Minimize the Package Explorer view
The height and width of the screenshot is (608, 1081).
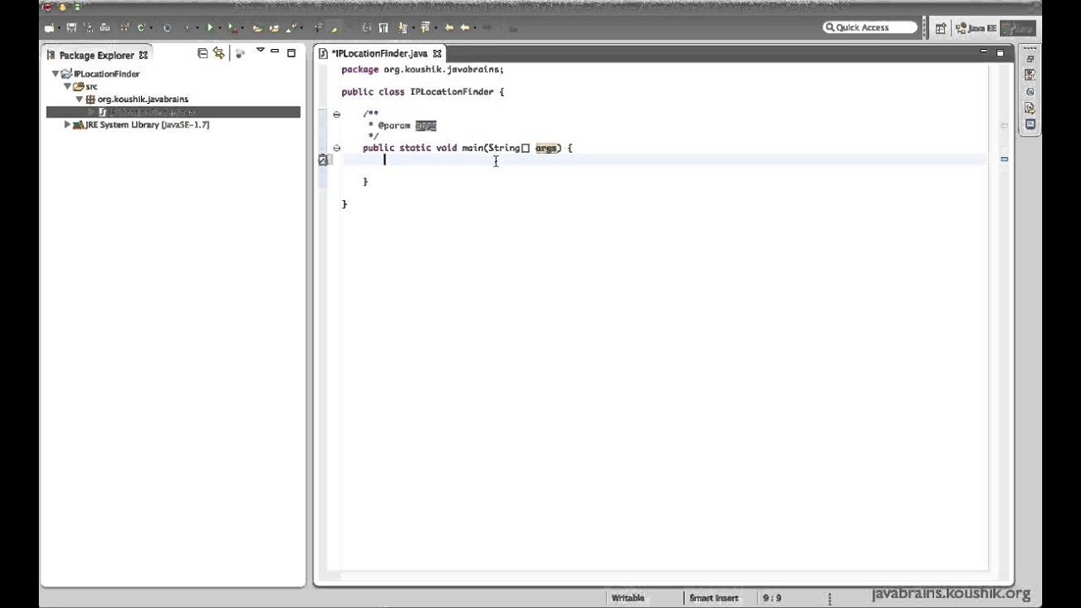click(x=275, y=52)
